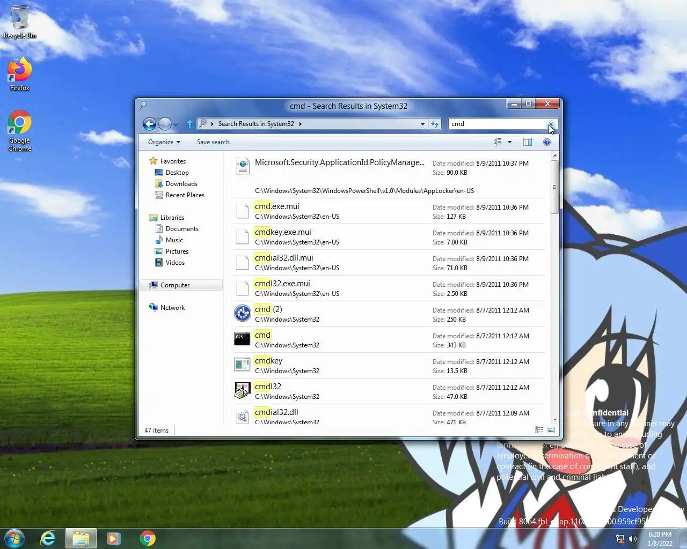Image resolution: width=687 pixels, height=549 pixels.
Task: Click the Search Results in System32 breadcrumb
Action: pyautogui.click(x=256, y=124)
